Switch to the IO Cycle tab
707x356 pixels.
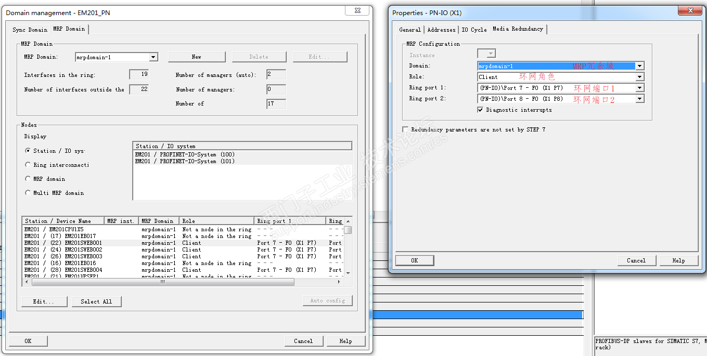474,30
